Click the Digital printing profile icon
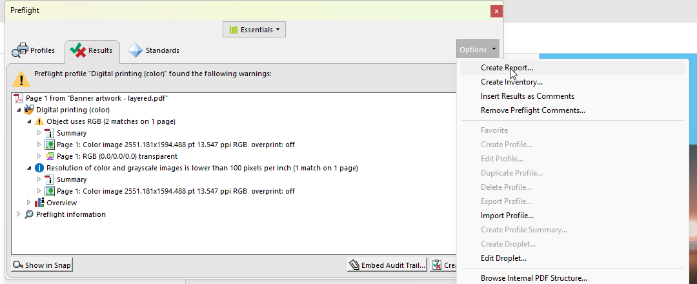The width and height of the screenshot is (697, 284). pos(29,110)
